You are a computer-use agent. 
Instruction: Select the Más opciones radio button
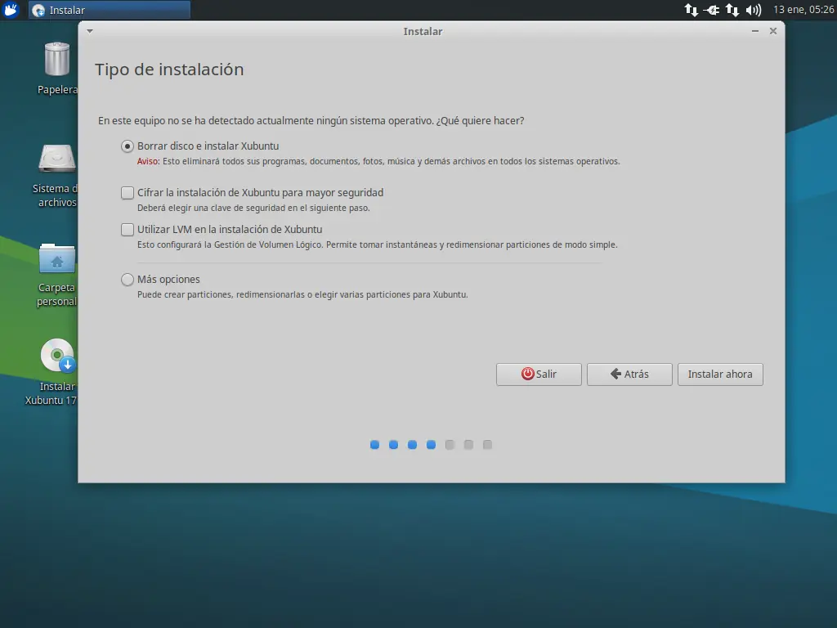click(x=127, y=280)
